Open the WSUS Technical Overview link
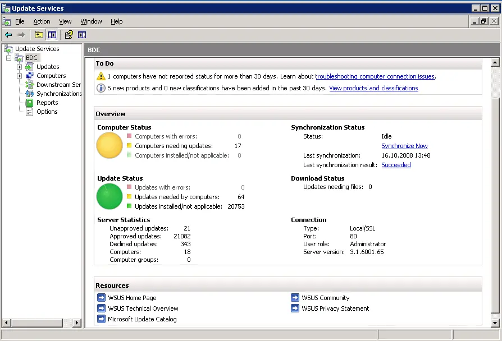Viewport: 502px width, 341px height. (x=143, y=308)
